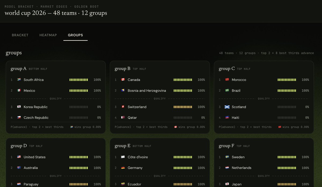This screenshot has height=187, width=322.
Task: Select the group E heading
Action: [x=123, y=146]
